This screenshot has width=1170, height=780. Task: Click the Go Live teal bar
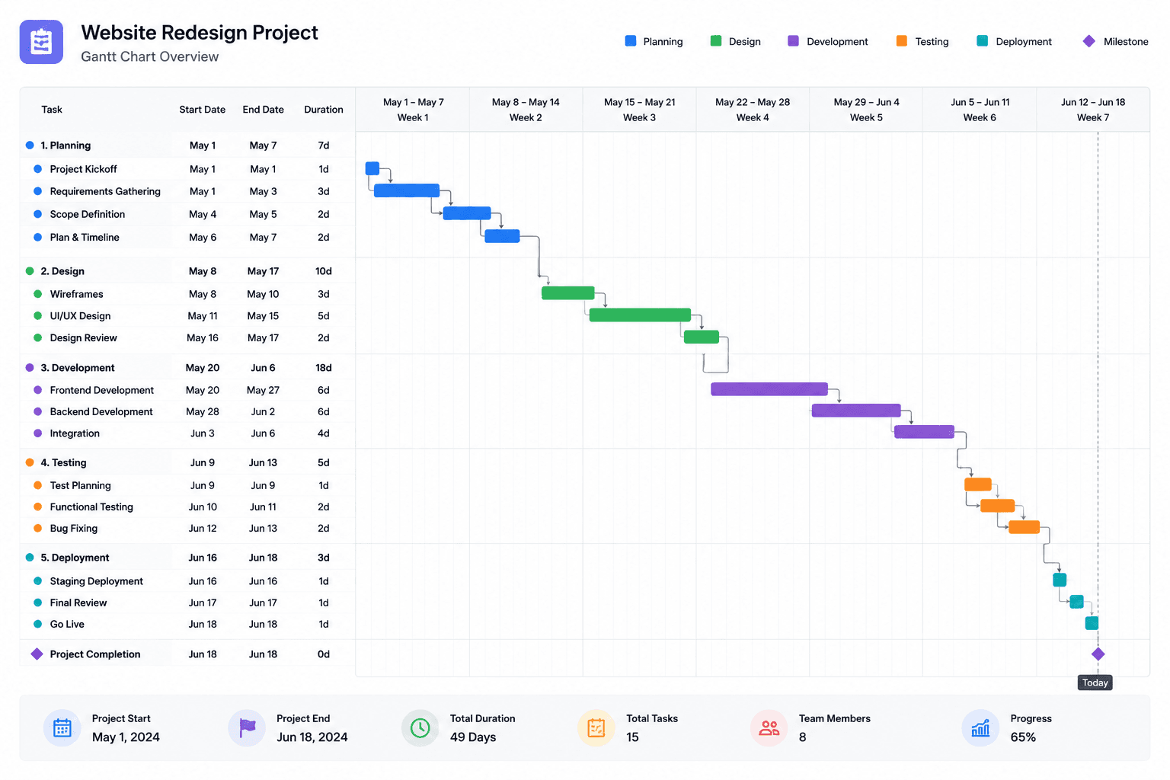coord(1092,623)
